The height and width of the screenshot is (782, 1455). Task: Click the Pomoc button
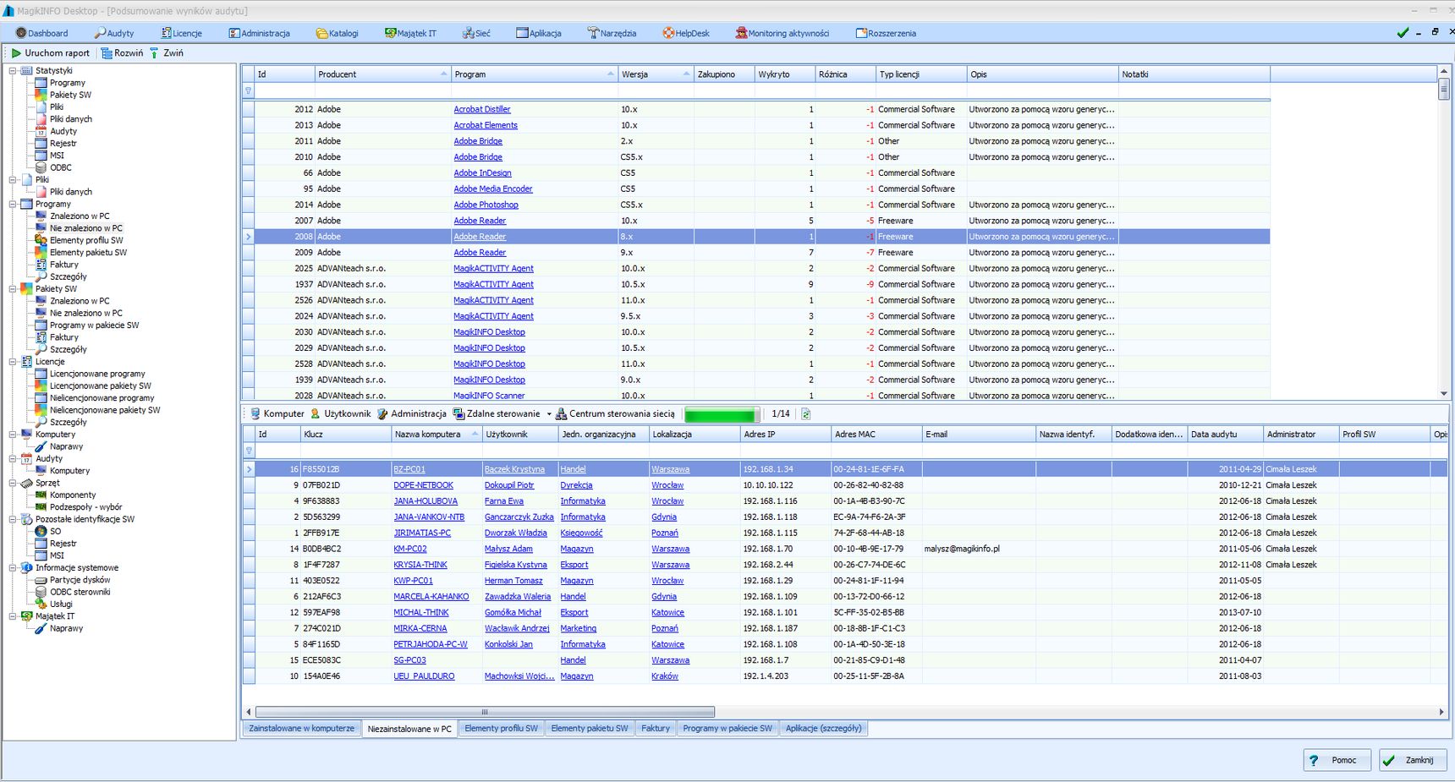(x=1337, y=760)
